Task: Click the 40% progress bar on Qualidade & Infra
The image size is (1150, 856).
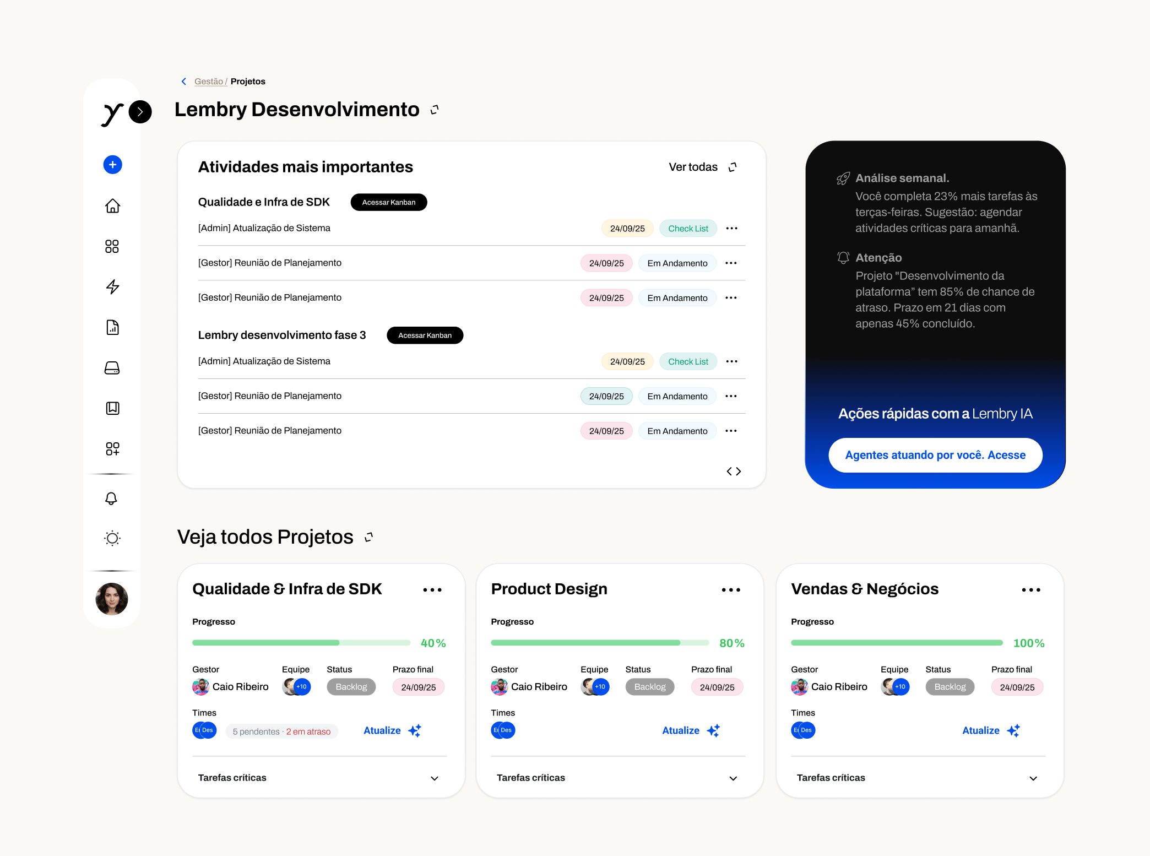Action: (301, 643)
